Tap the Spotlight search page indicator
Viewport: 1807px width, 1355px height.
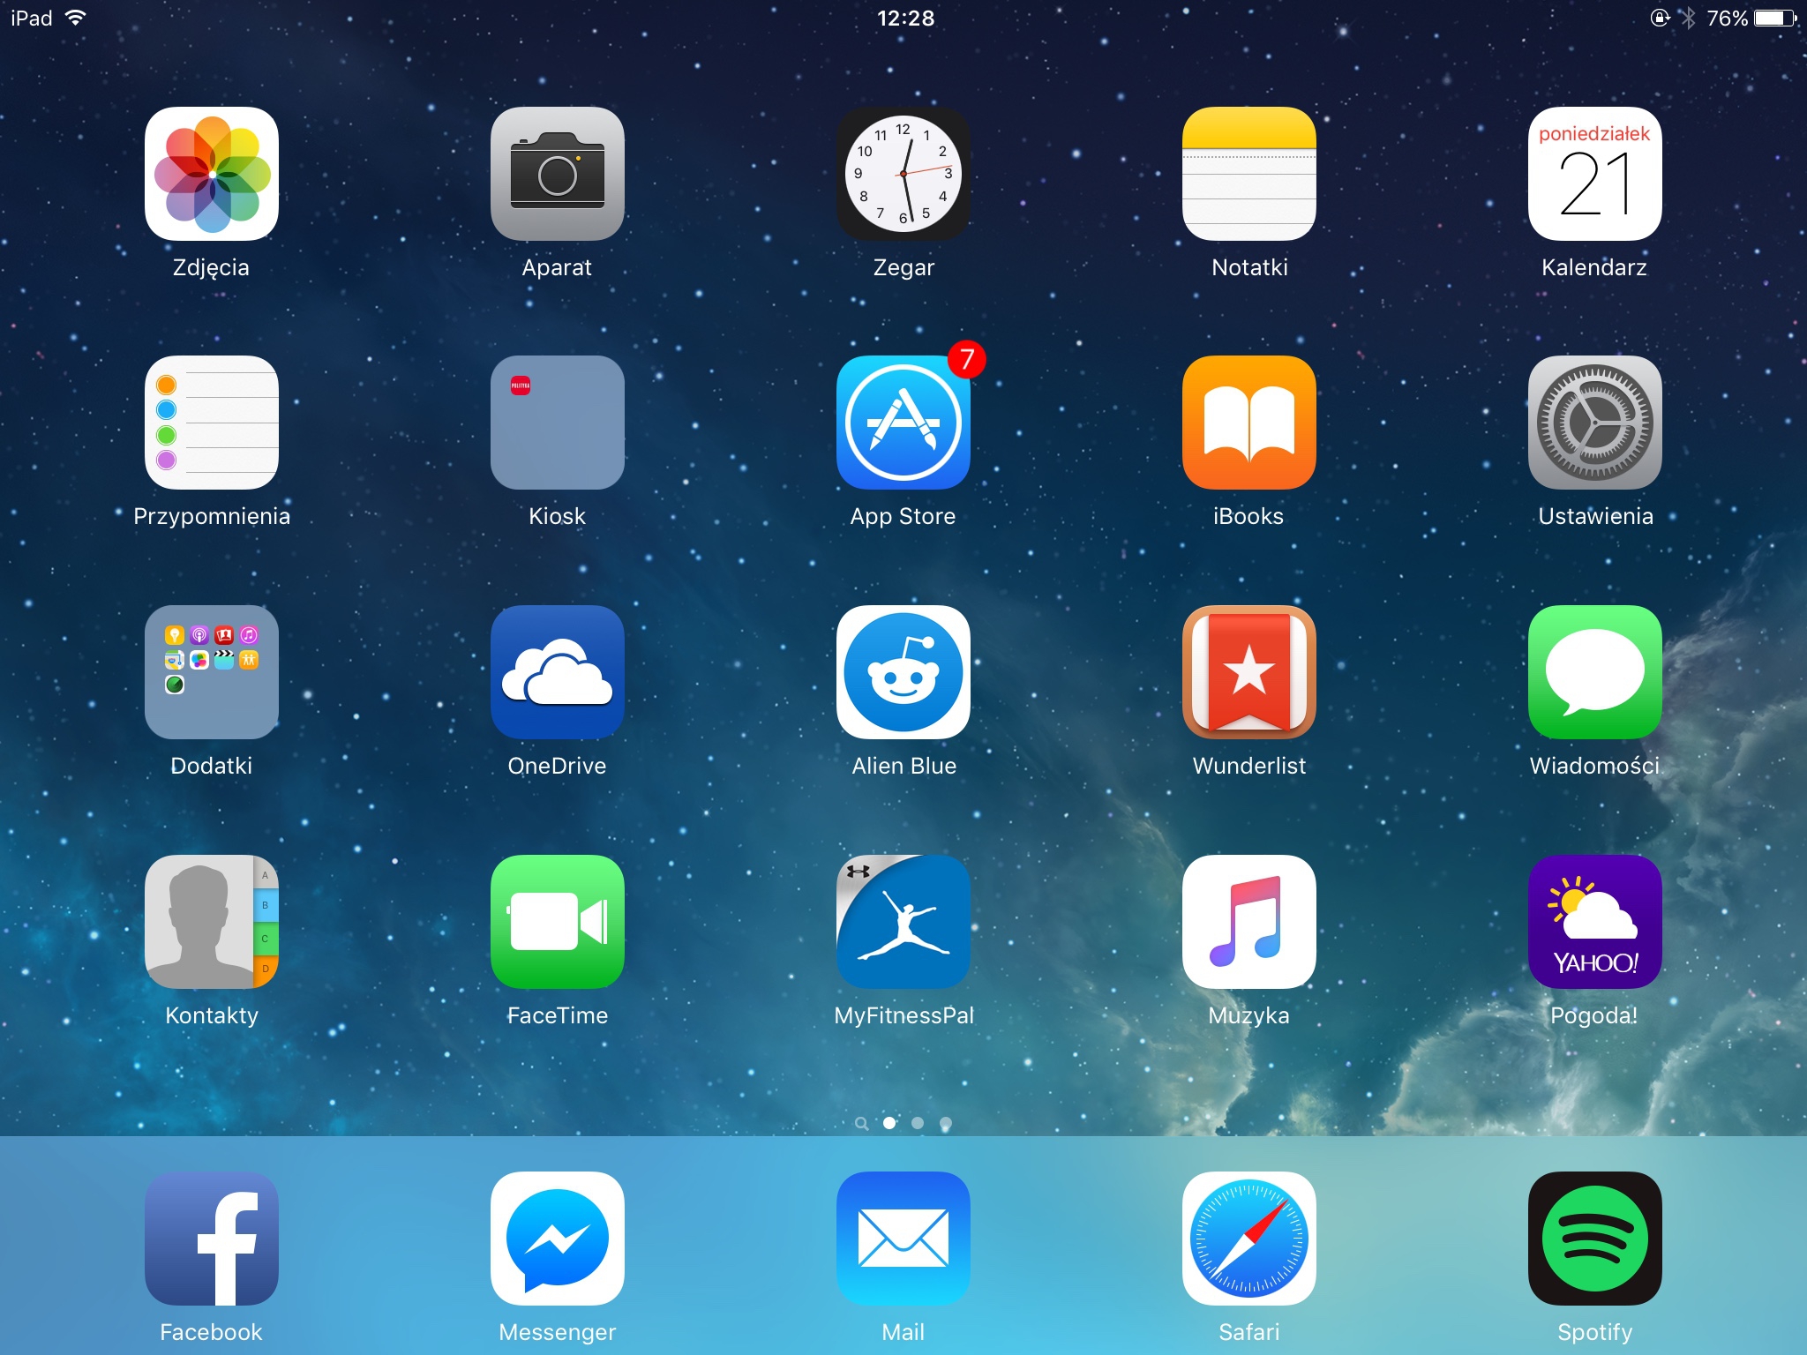click(861, 1123)
